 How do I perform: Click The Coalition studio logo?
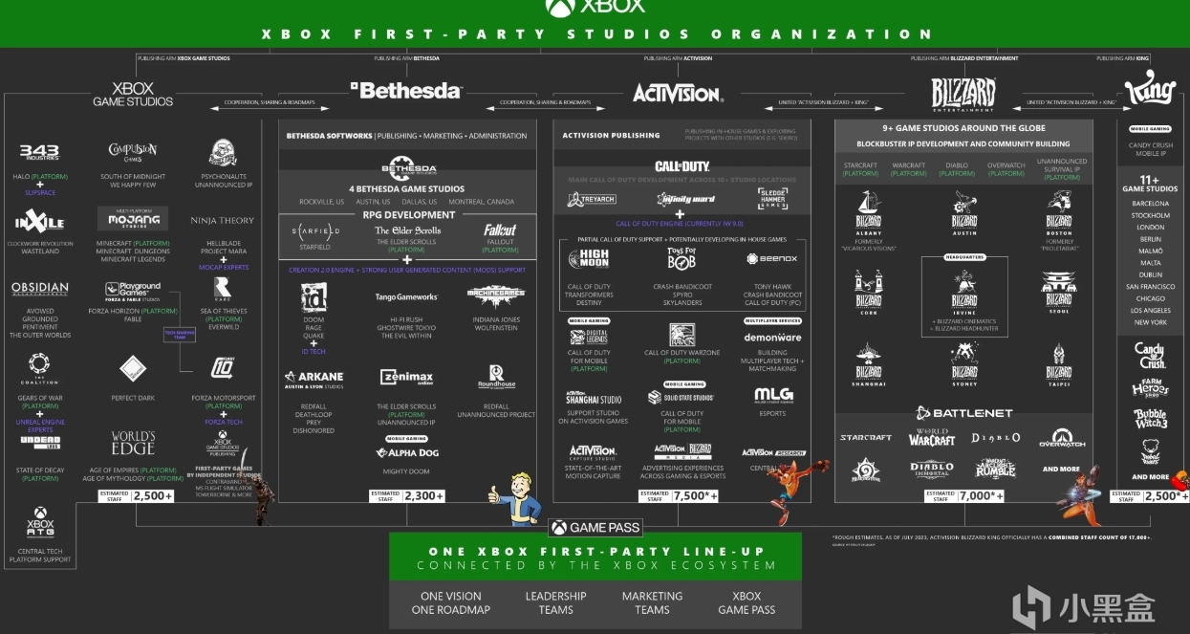(x=39, y=366)
